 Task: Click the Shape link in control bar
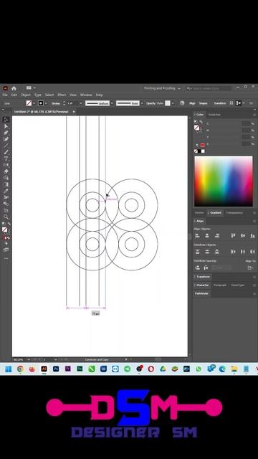pyautogui.click(x=203, y=103)
